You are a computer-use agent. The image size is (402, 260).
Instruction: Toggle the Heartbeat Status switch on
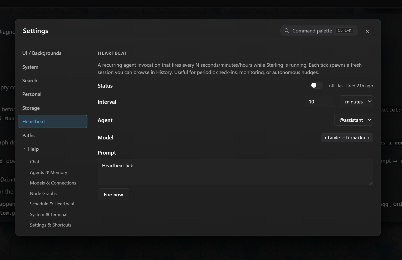[317, 85]
